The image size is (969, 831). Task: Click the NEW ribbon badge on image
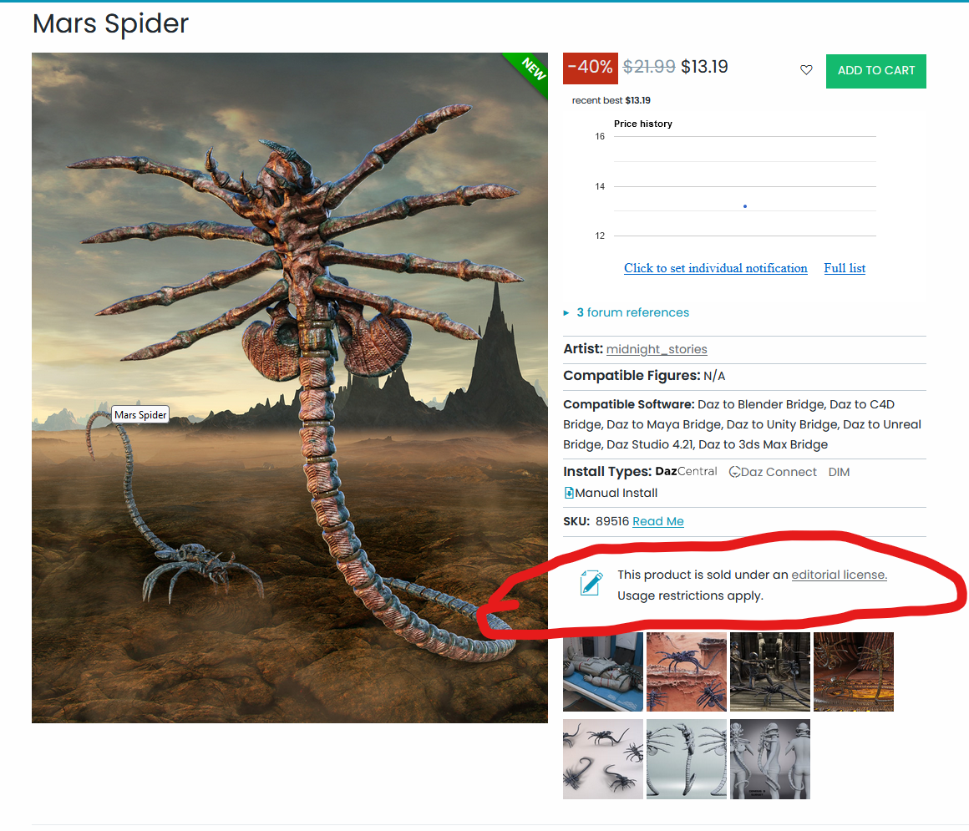pos(529,72)
